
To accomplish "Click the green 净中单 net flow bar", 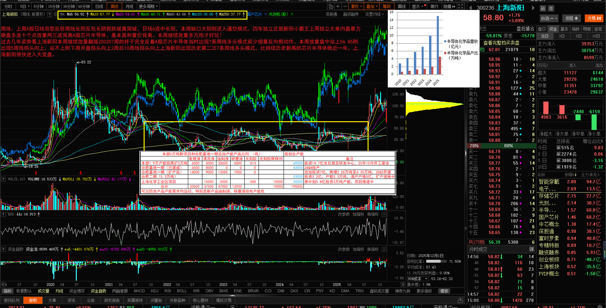I will point(578,117).
